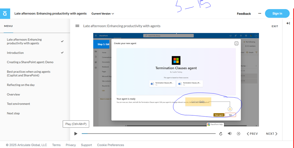Screen dimensions: 294x148
Task: Click the EXIT button
Action: pos(275,26)
